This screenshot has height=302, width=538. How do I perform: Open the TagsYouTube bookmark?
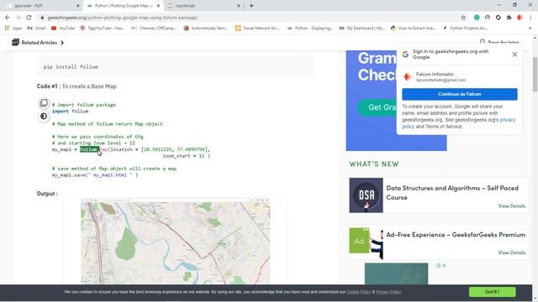pyautogui.click(x=103, y=28)
